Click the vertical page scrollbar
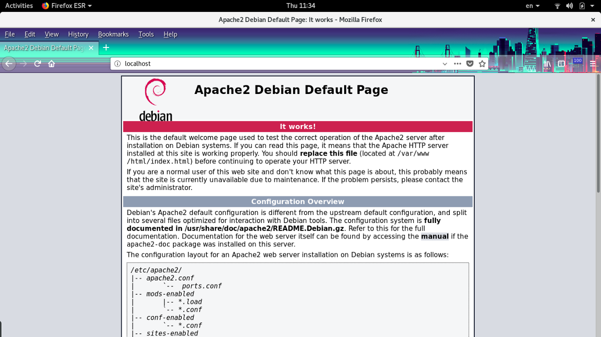 pyautogui.click(x=598, y=132)
